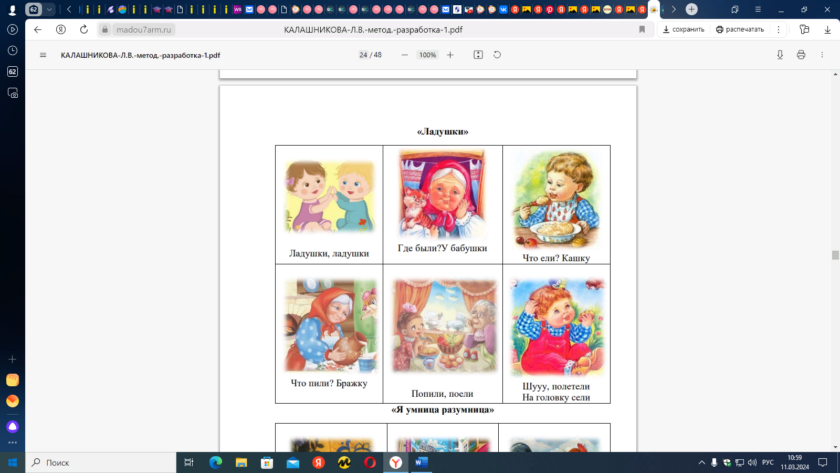Open the PDF sidebar menu (hamburger icon)
Image resolution: width=840 pixels, height=473 pixels.
pos(43,55)
